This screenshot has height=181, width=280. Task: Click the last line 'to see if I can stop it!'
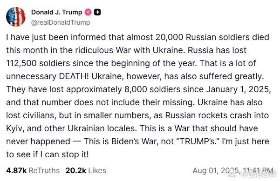tap(48, 154)
